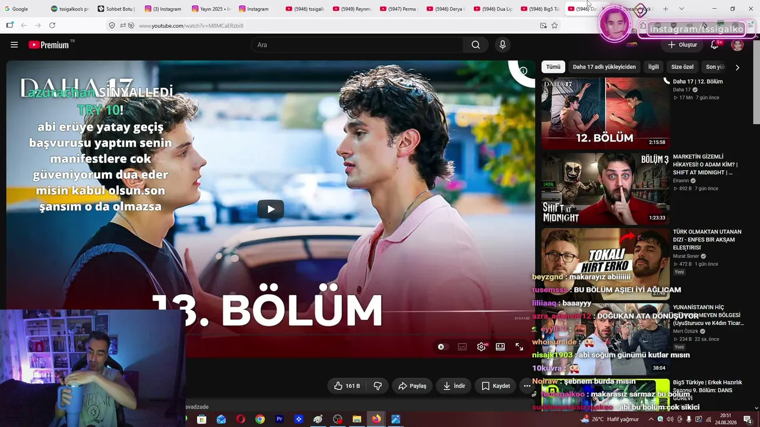The width and height of the screenshot is (760, 427).
Task: Click the address bar URL
Action: click(191, 26)
